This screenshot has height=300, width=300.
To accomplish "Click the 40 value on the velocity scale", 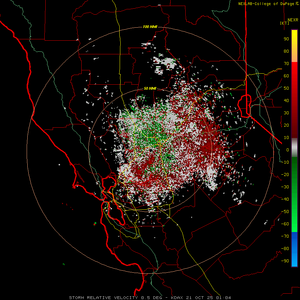I will [286, 100].
